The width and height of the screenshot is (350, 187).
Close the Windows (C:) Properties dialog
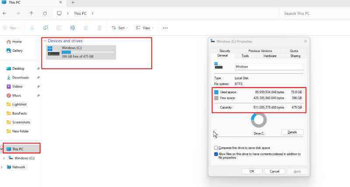[x=305, y=41]
